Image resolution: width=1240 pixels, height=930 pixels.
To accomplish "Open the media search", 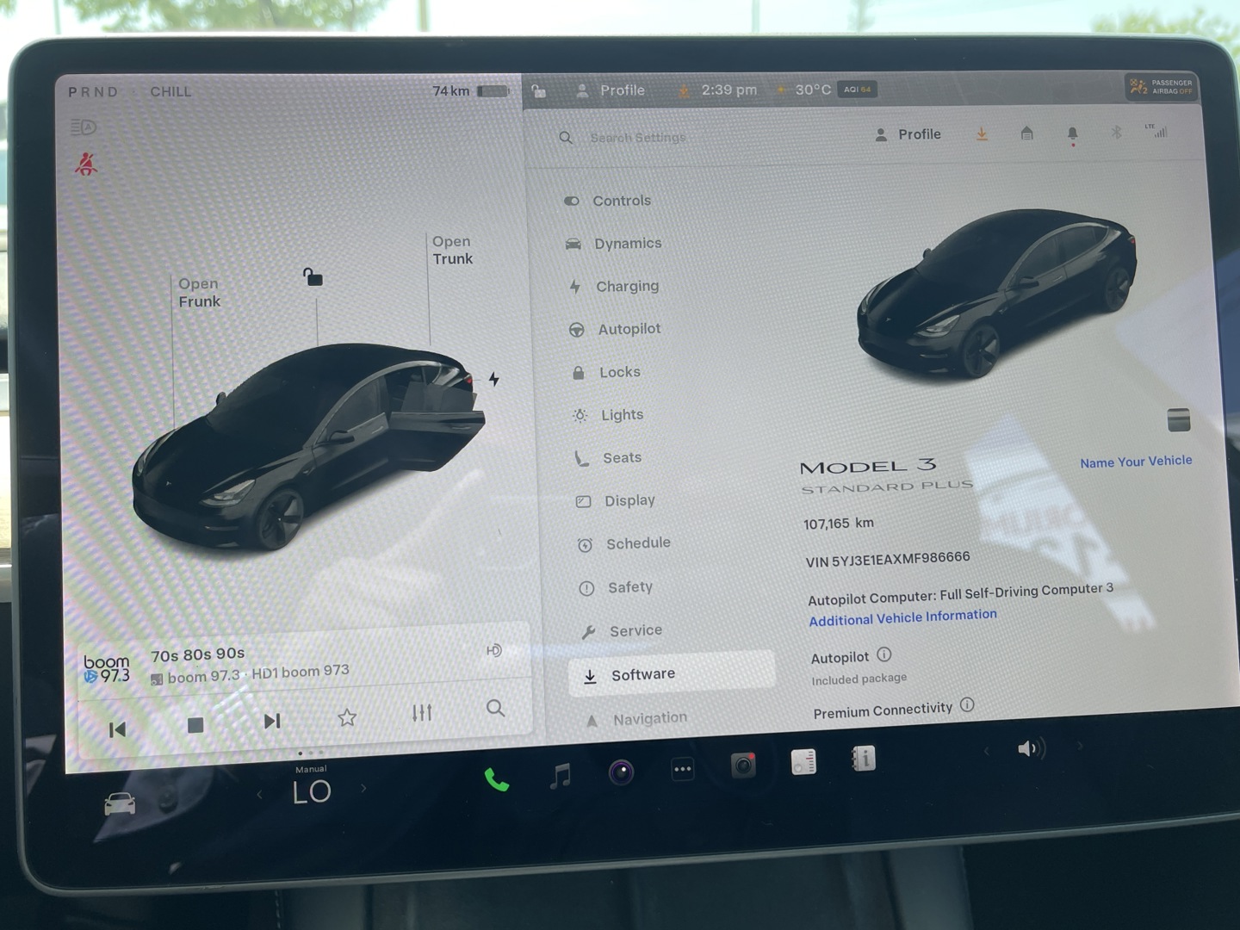I will click(496, 708).
